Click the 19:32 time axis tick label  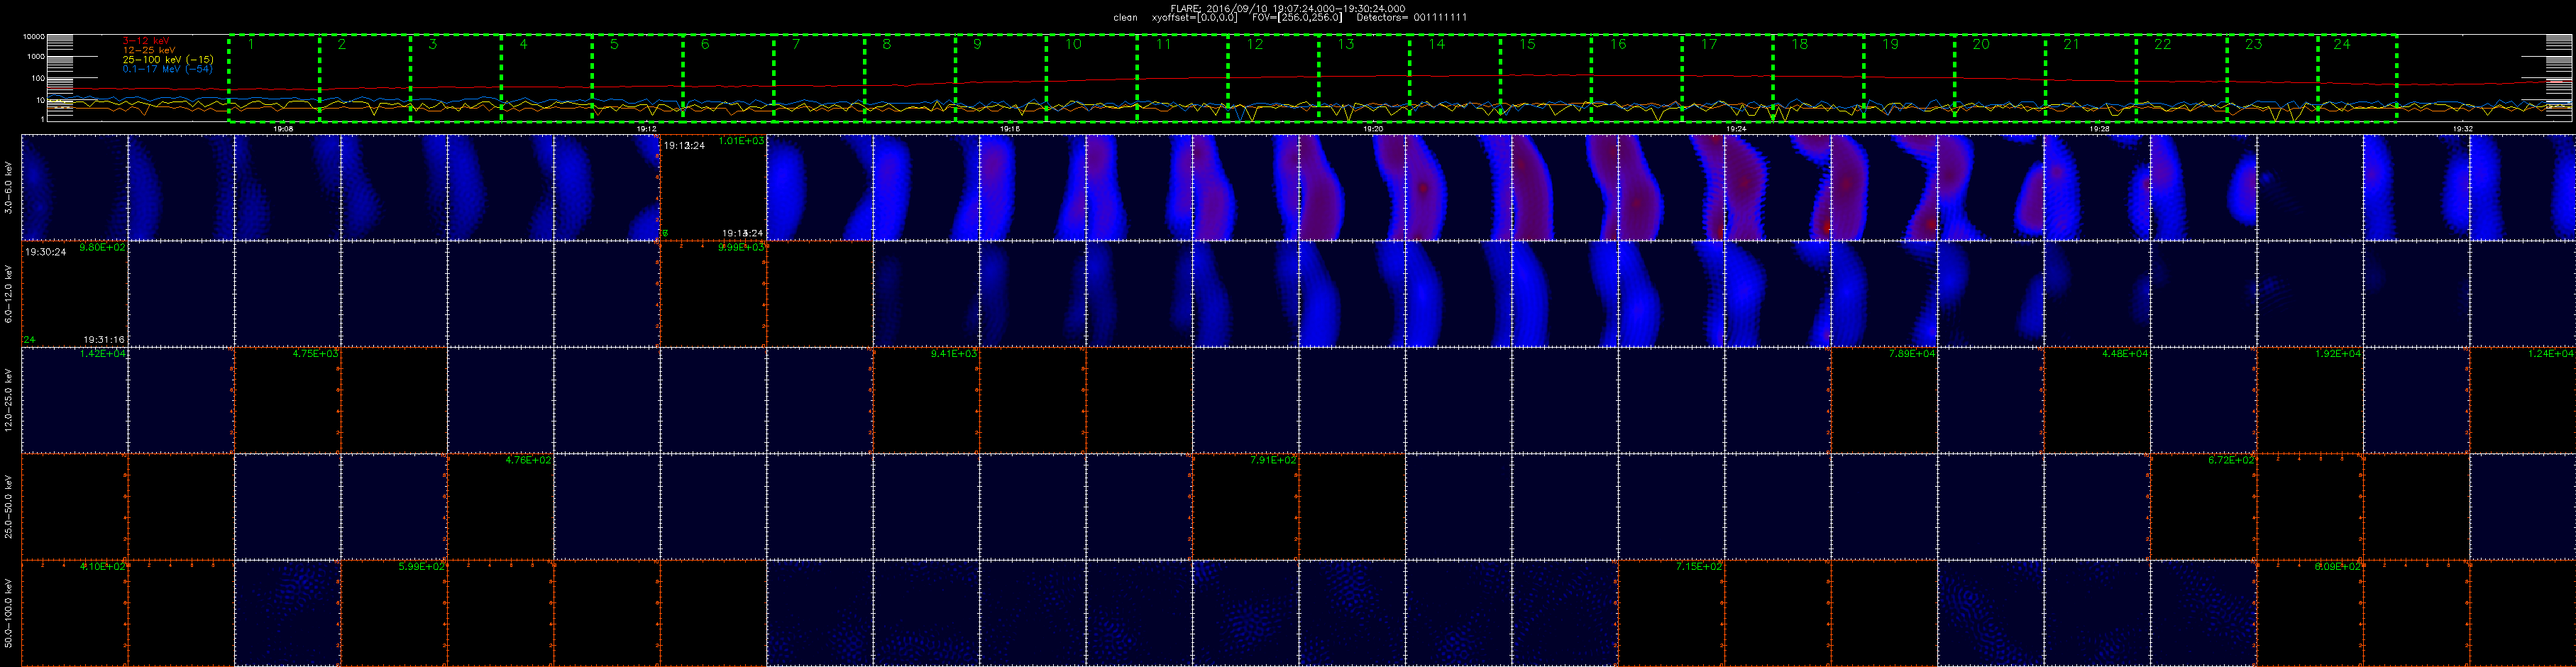[2463, 129]
